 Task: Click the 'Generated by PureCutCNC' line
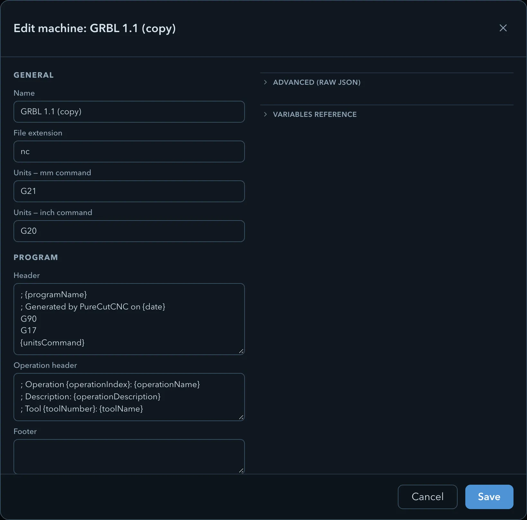(93, 307)
